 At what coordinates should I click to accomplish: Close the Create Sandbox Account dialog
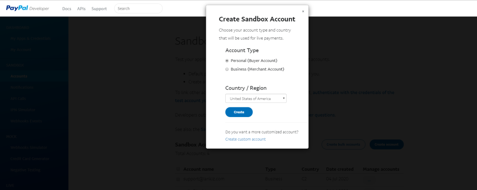(x=303, y=11)
